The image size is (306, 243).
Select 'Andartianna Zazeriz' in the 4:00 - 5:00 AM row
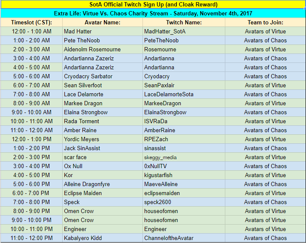(x=103, y=67)
